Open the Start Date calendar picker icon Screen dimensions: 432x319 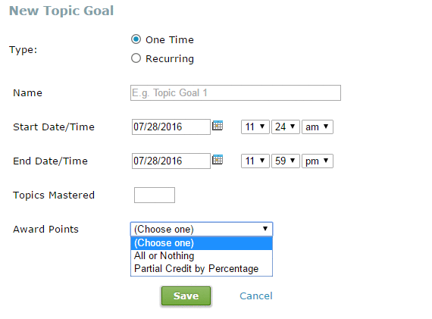pyautogui.click(x=218, y=126)
